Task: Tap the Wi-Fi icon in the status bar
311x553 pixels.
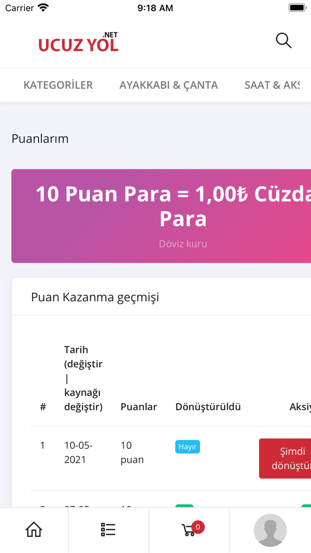Action: coord(42,7)
